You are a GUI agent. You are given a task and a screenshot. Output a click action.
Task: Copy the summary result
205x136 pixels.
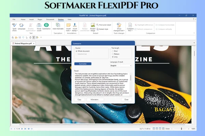click(x=79, y=100)
